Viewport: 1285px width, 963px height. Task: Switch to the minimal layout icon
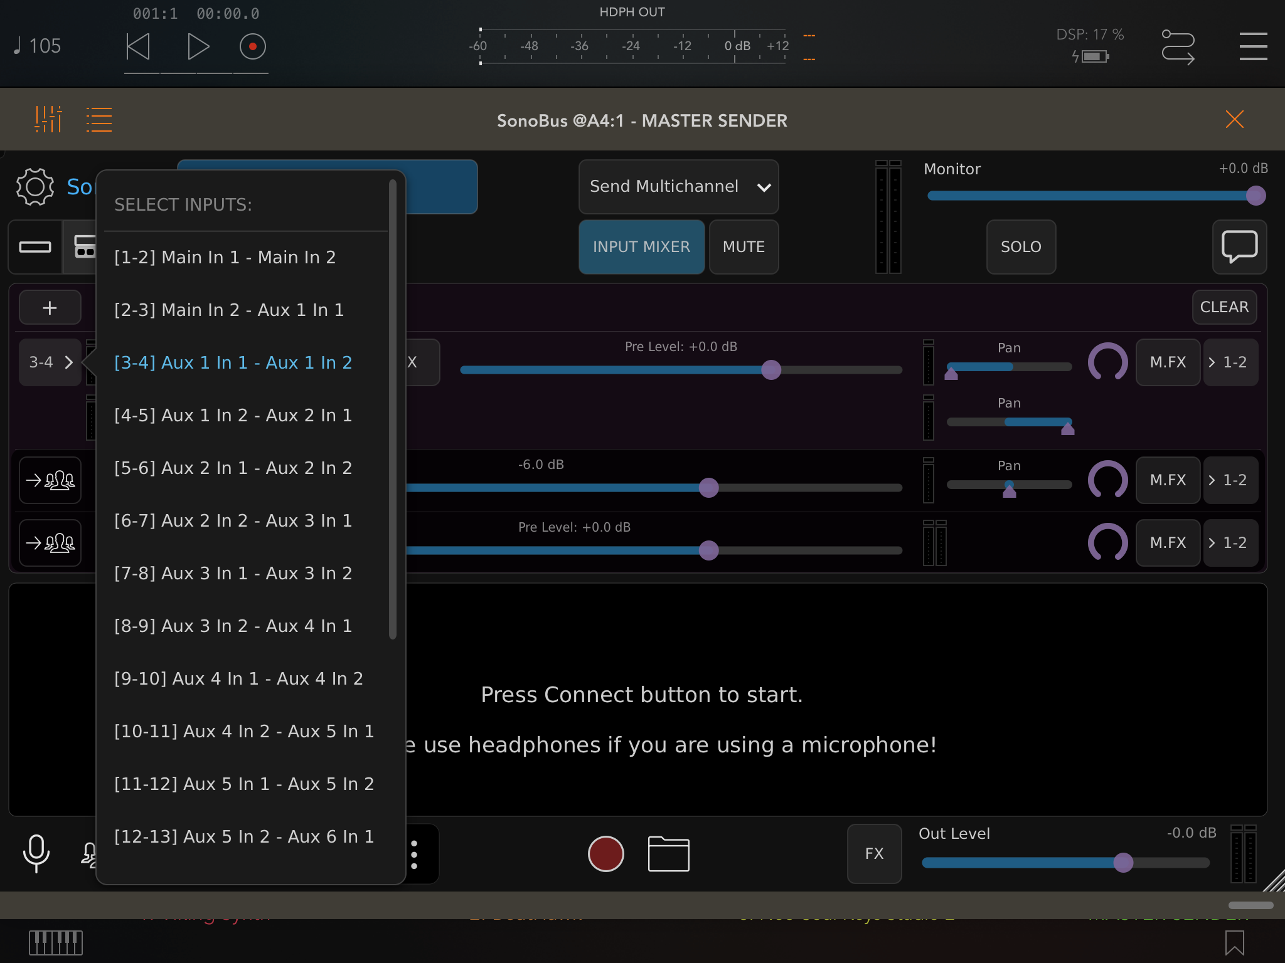pyautogui.click(x=35, y=246)
